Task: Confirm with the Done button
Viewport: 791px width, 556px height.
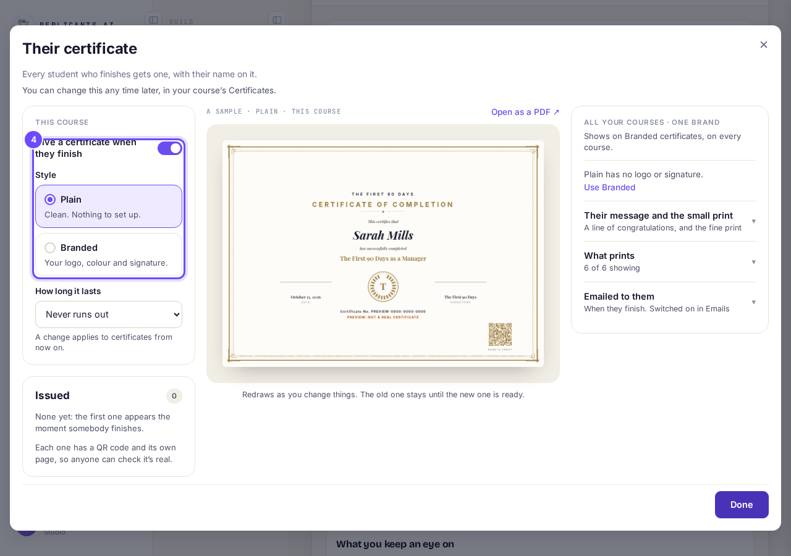Action: [742, 505]
